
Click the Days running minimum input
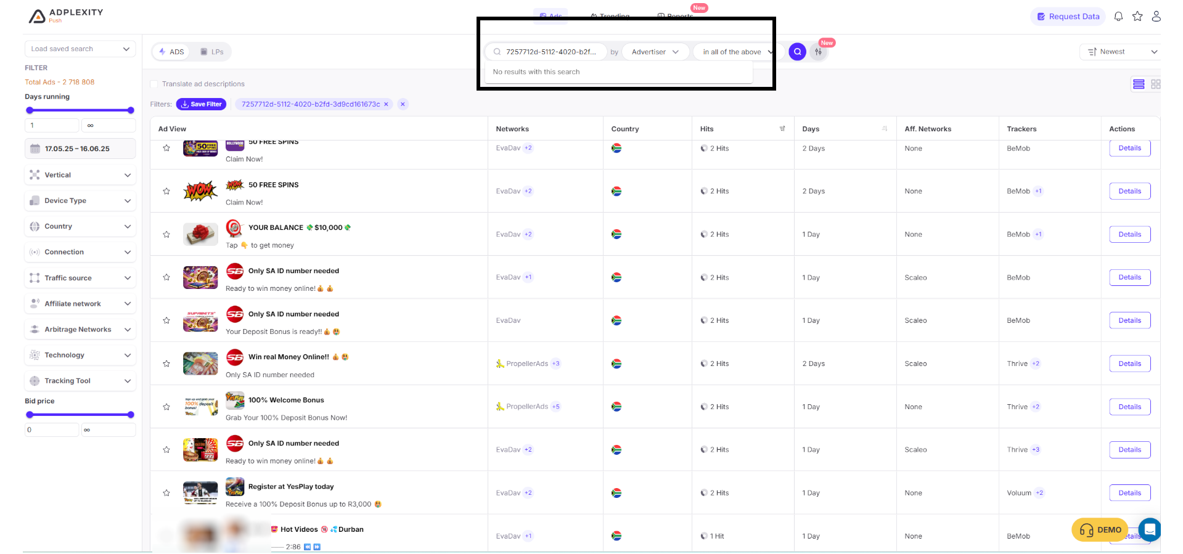tap(52, 125)
